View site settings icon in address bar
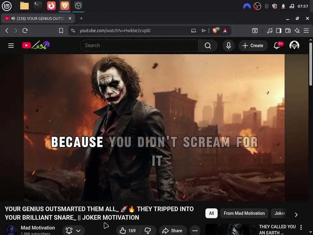This screenshot has width=313, height=235. coord(73,31)
